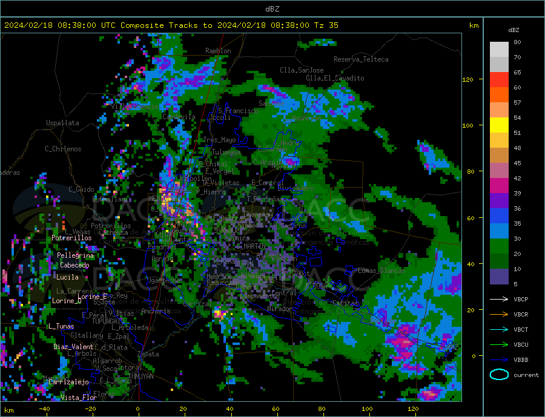Click the Uspallata place label

[x=62, y=123]
